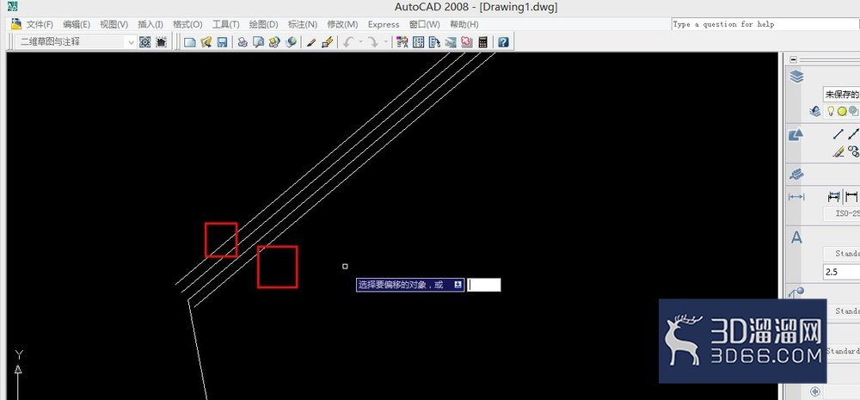This screenshot has height=400, width=860.
Task: Click the Redo arrow icon
Action: (373, 42)
